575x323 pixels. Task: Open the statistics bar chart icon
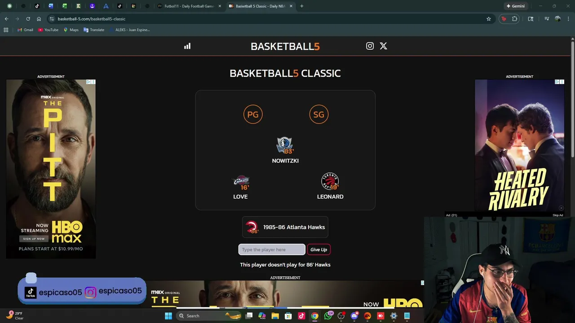tap(187, 46)
